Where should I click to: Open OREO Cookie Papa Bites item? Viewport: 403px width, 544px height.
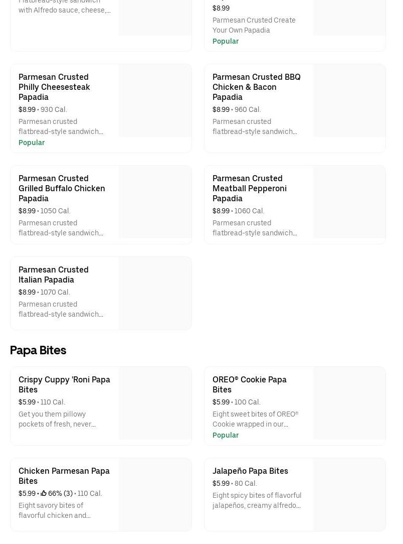tap(250, 384)
